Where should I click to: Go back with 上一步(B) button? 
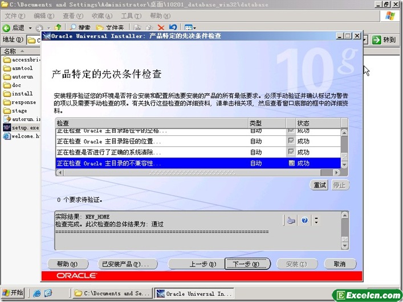click(197, 264)
